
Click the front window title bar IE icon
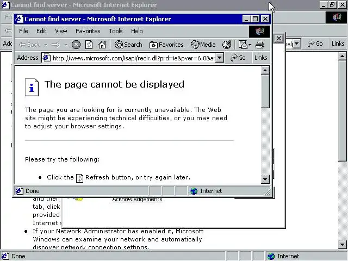(19, 19)
